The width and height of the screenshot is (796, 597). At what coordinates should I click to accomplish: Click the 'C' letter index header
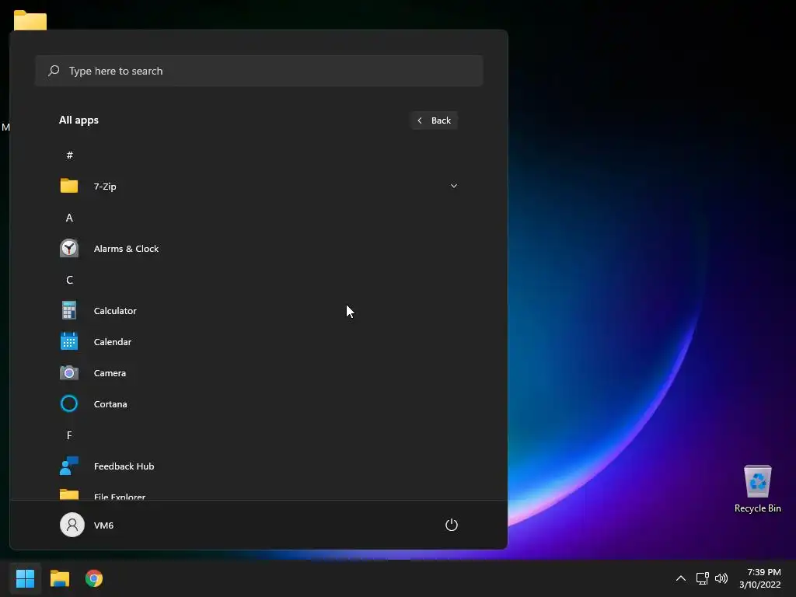[x=69, y=280]
